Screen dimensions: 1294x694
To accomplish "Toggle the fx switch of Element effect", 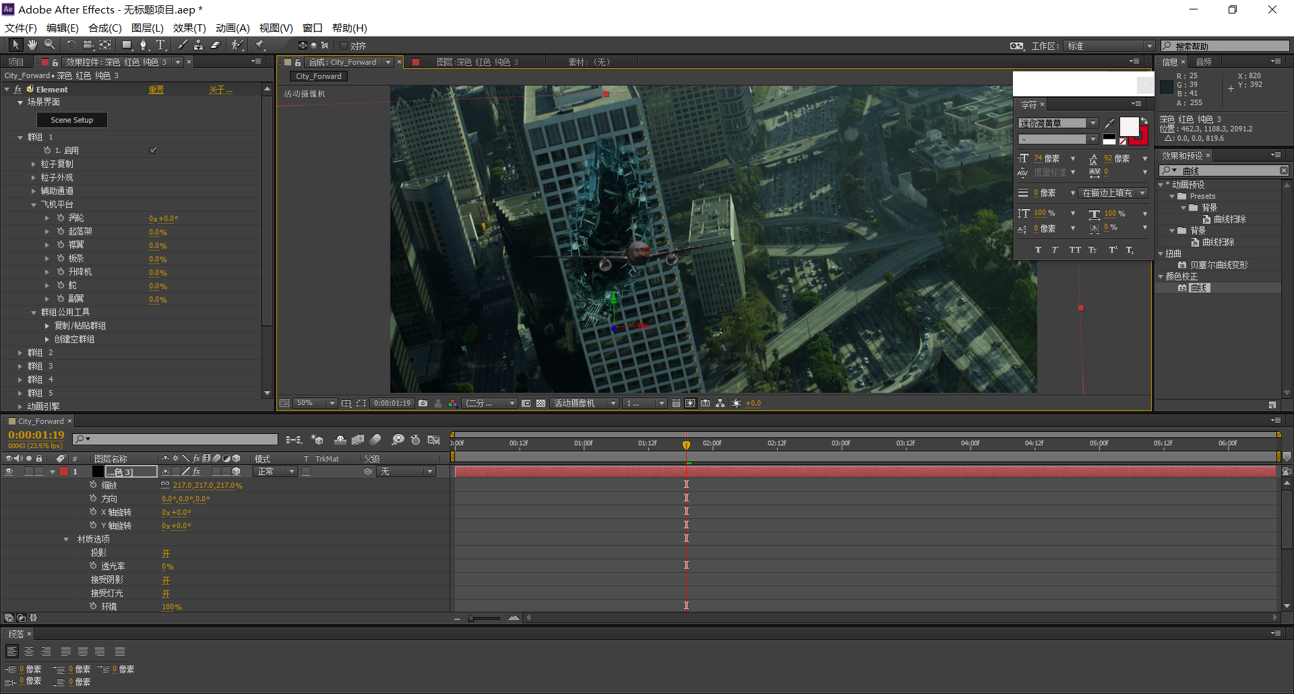I will coord(18,89).
